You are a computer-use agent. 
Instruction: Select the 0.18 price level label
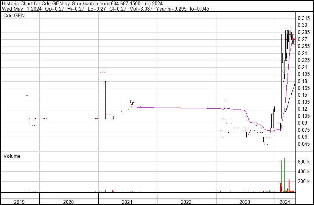pos(302,81)
